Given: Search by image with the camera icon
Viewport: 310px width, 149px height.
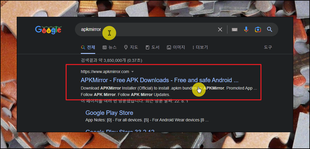Looking at the screenshot, I should point(258,29).
